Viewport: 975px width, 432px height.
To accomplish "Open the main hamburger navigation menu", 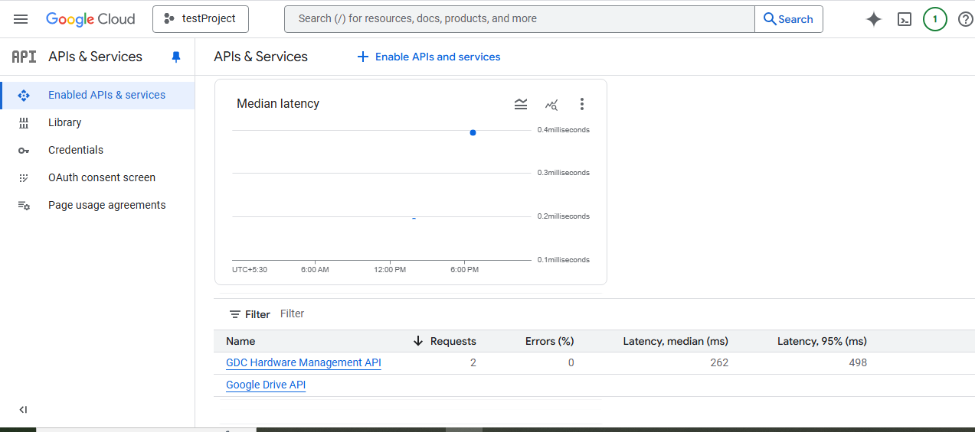I will point(21,19).
